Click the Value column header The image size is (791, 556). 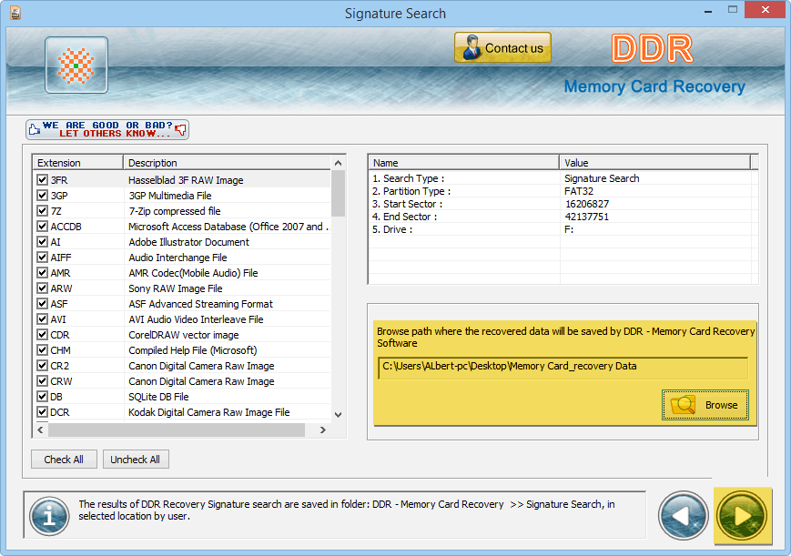point(655,163)
